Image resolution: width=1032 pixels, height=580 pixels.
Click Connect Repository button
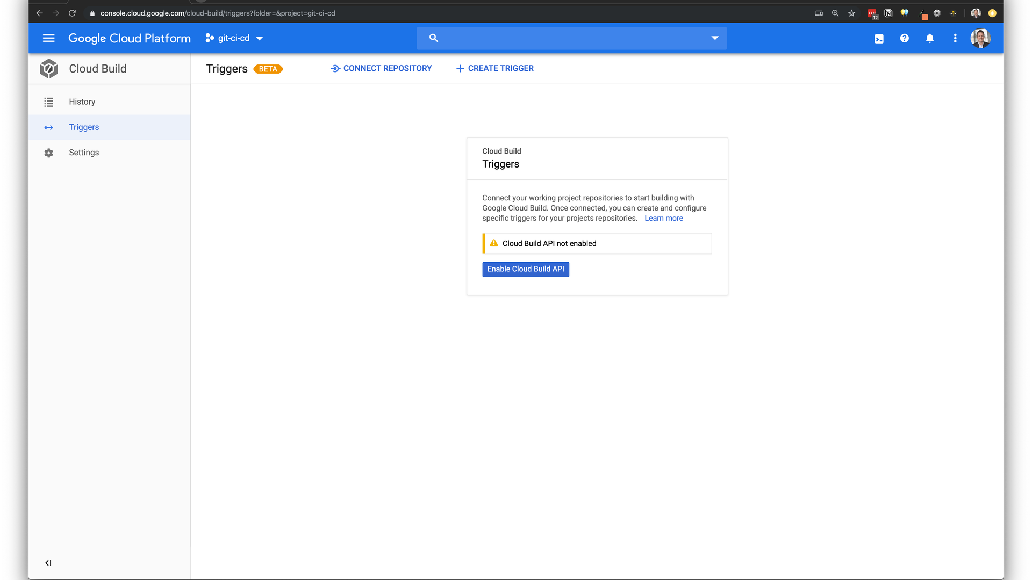tap(381, 68)
